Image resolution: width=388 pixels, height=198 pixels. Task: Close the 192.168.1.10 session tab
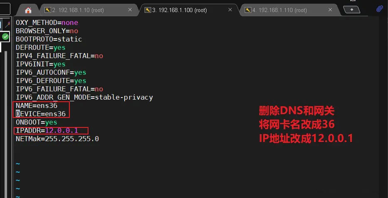pyautogui.click(x=130, y=10)
